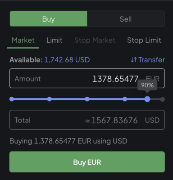
Task: Click into the Amount input field
Action: pos(87,78)
